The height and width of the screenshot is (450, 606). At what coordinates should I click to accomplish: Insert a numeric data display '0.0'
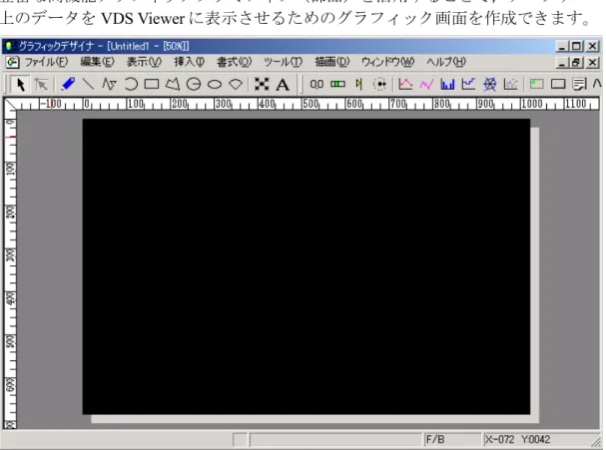[x=316, y=84]
